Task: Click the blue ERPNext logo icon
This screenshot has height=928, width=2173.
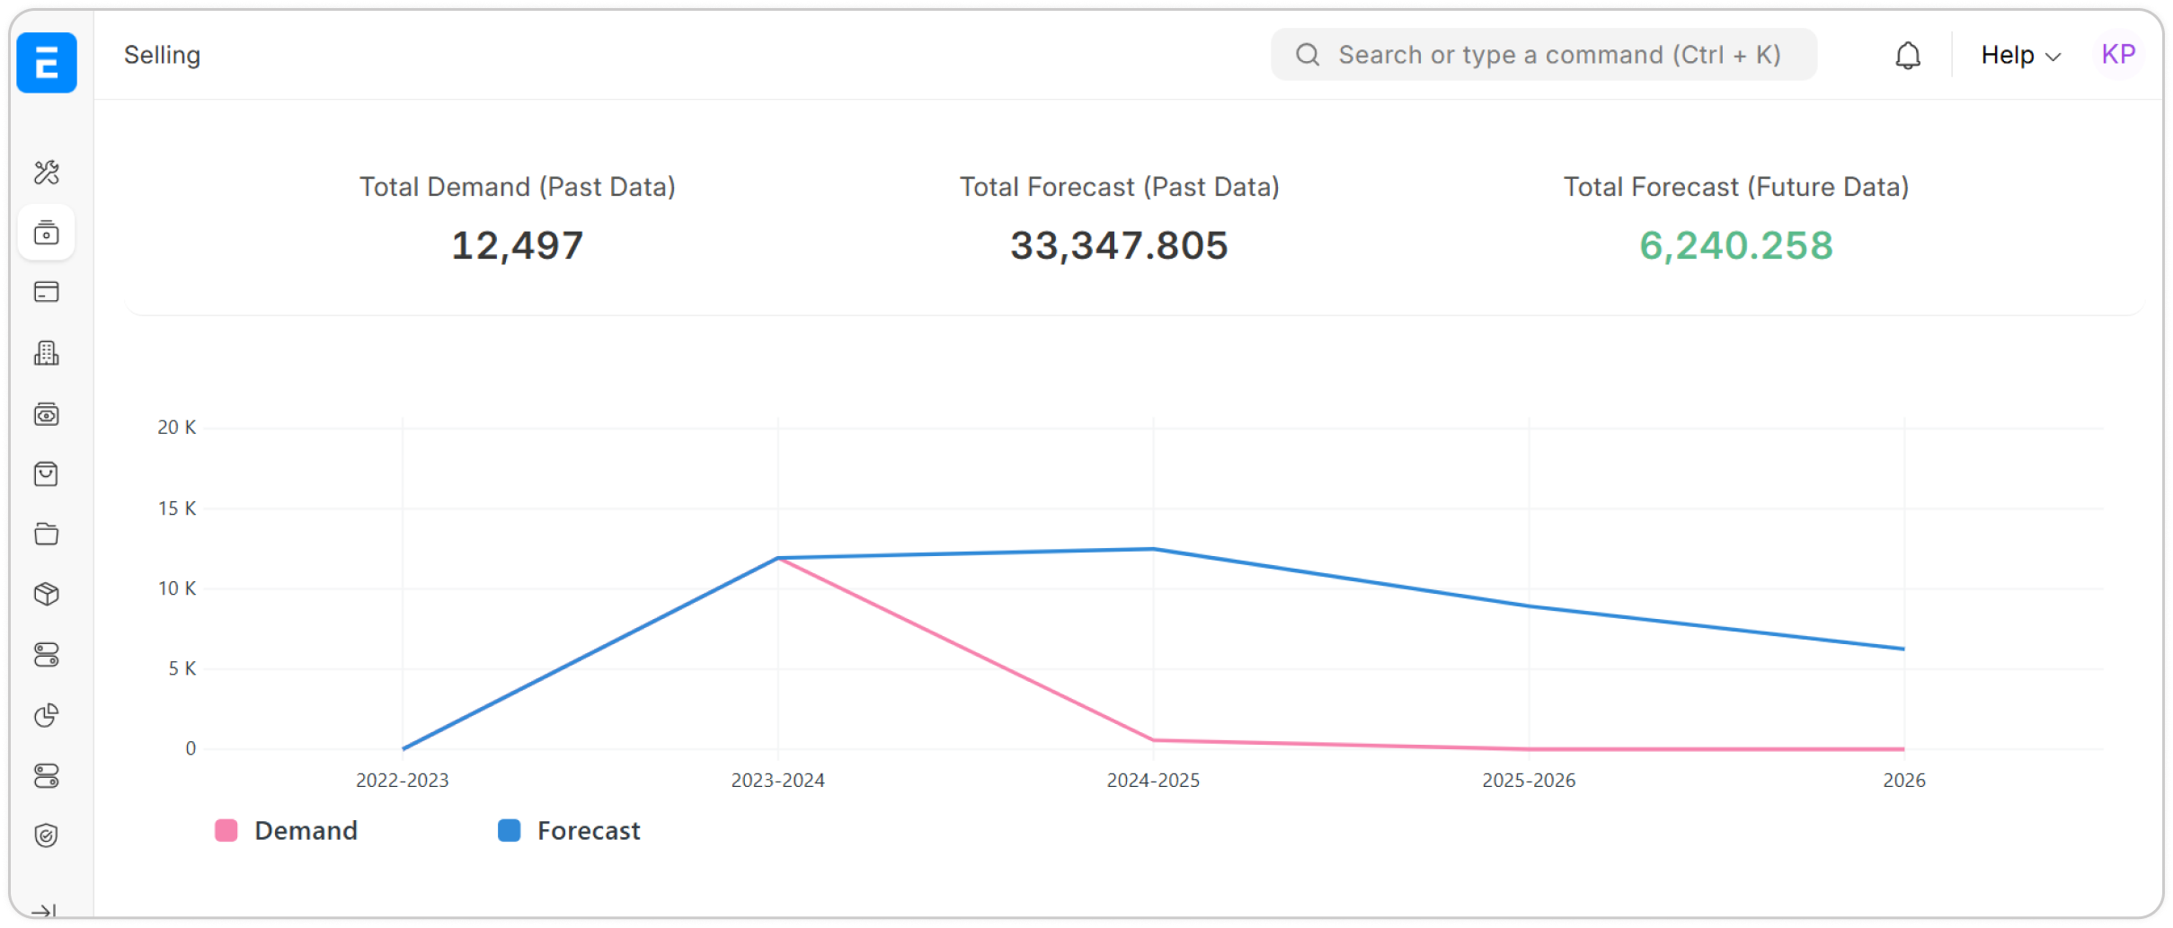Action: click(x=47, y=63)
